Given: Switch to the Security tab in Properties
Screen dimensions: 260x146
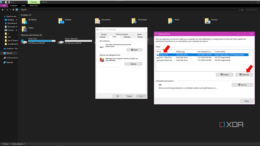Looking at the screenshot, I should [x=104, y=34].
